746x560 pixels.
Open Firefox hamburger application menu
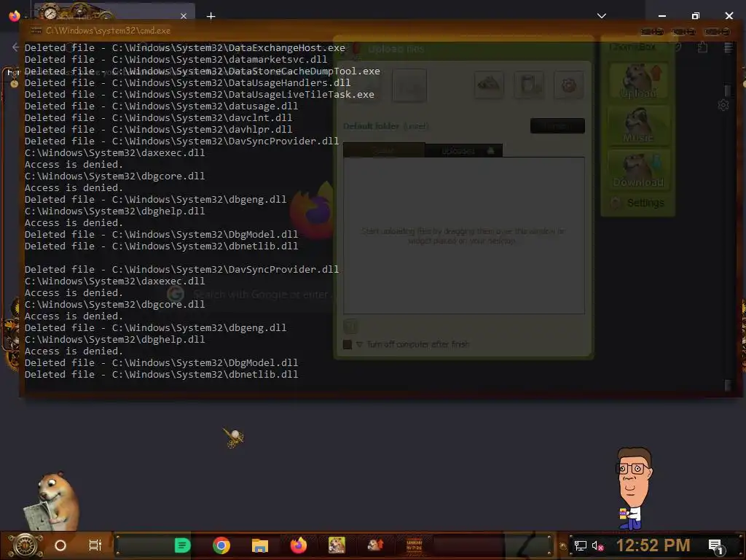(x=728, y=47)
